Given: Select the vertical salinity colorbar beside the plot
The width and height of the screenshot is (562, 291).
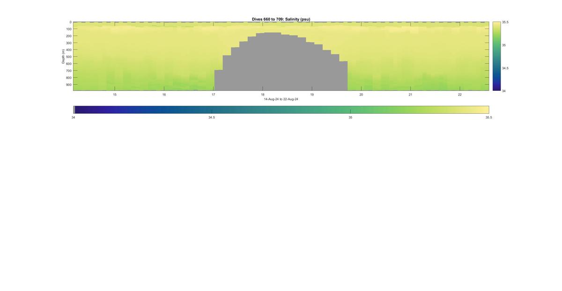Looking at the screenshot, I should pyautogui.click(x=496, y=56).
